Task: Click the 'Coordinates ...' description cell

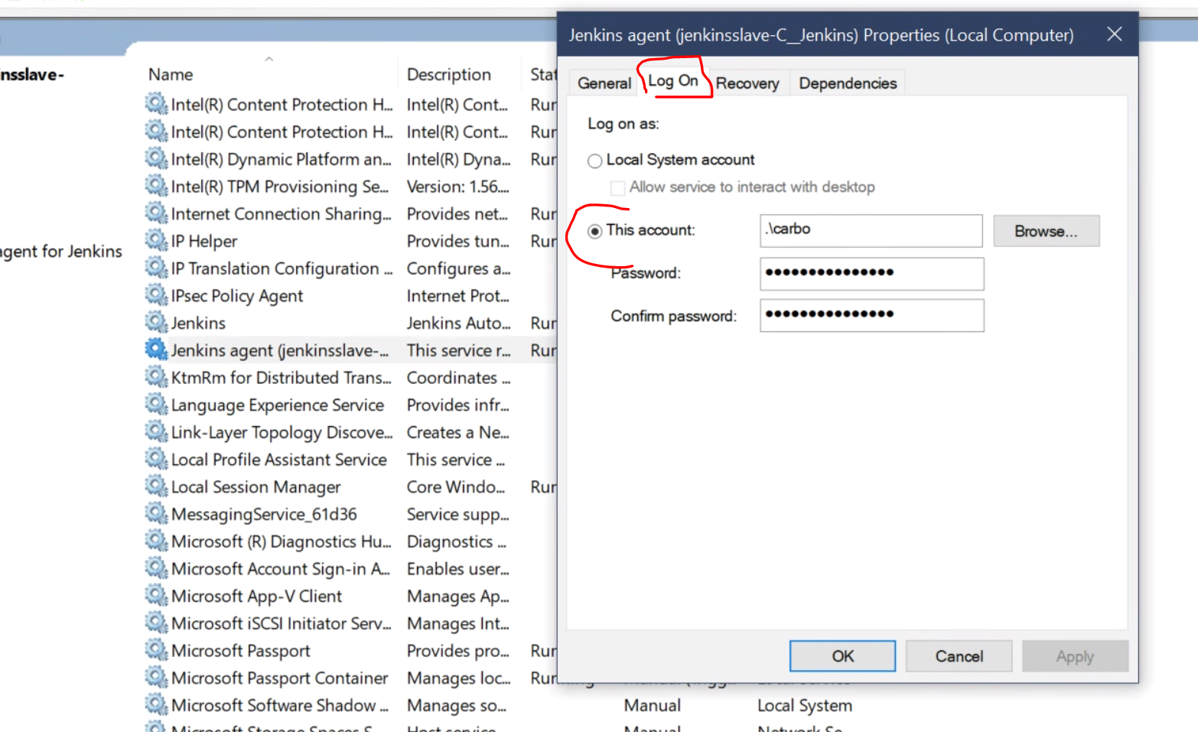Action: pyautogui.click(x=458, y=378)
